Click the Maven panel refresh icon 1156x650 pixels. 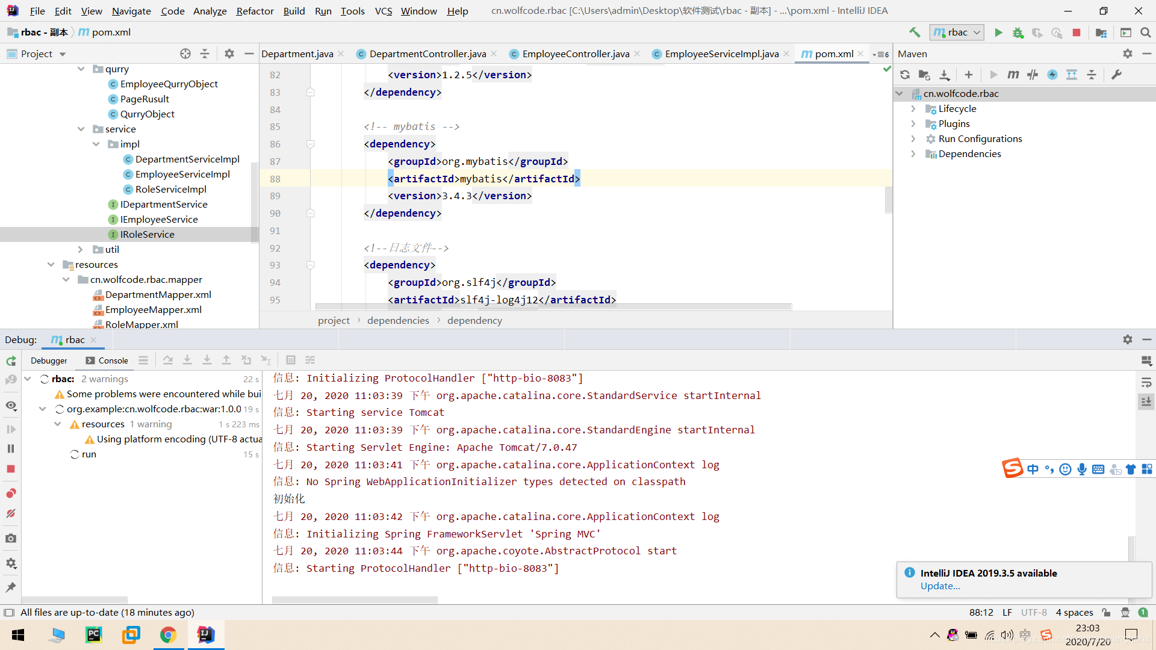[x=905, y=75]
